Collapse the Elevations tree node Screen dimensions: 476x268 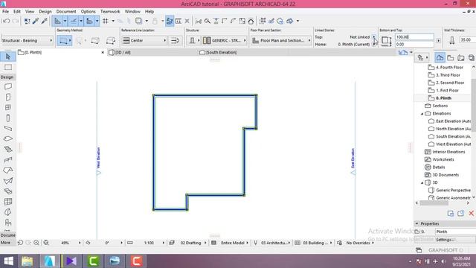[422, 114]
